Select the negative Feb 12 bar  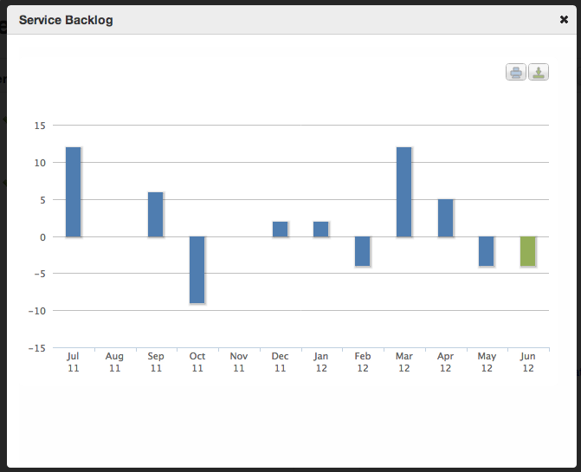coord(362,251)
